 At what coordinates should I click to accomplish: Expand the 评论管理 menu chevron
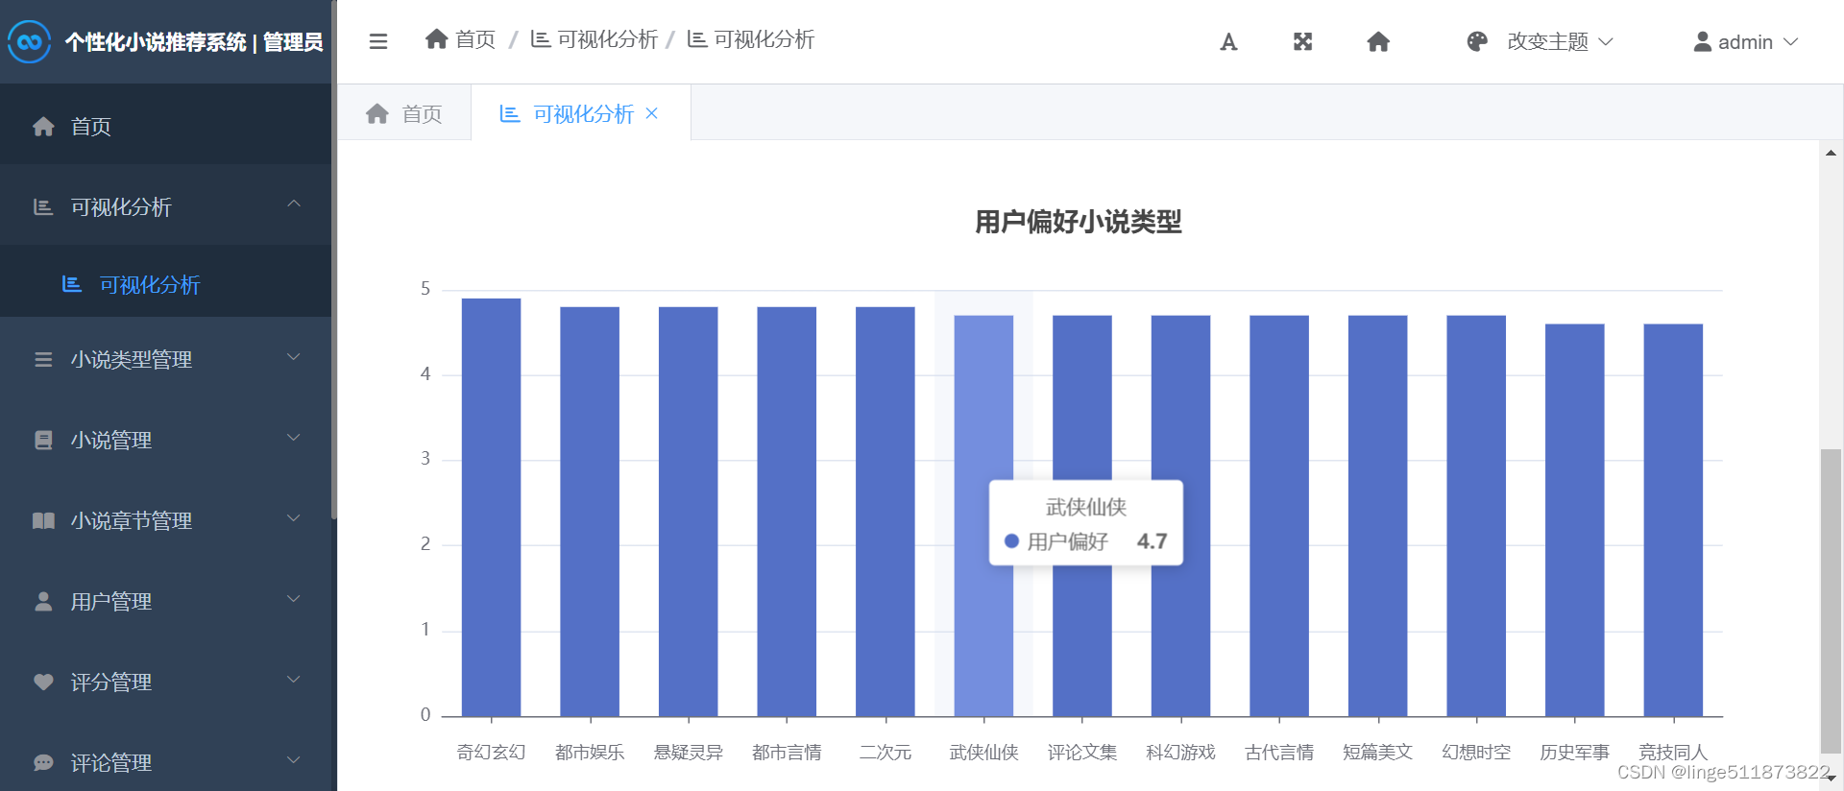click(x=294, y=760)
